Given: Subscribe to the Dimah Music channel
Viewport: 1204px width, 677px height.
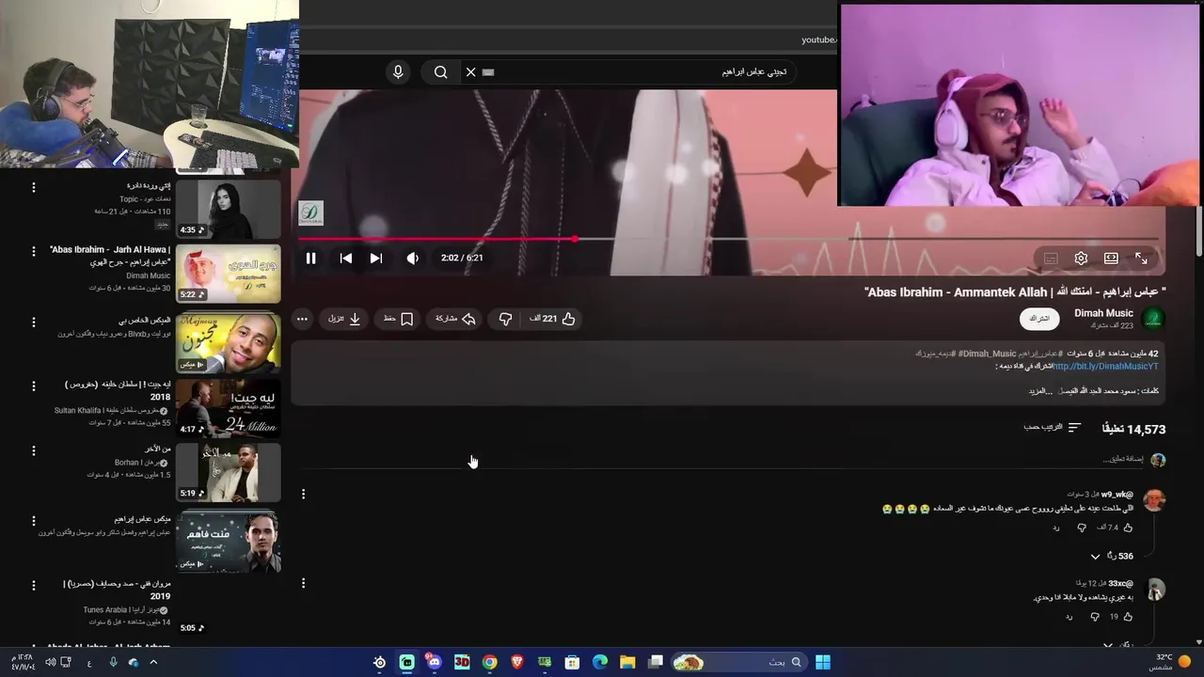Looking at the screenshot, I should tap(1038, 318).
